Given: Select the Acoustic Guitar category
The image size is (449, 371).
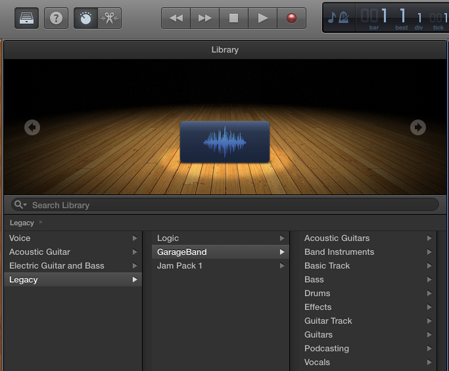Looking at the screenshot, I should point(73,251).
